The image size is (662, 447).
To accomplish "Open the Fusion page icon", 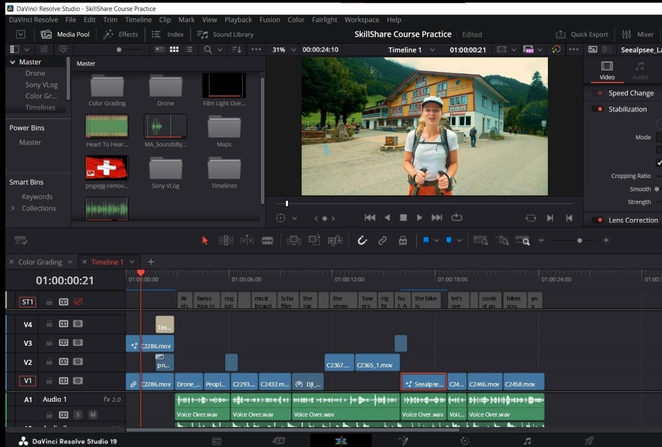I will coord(403,441).
